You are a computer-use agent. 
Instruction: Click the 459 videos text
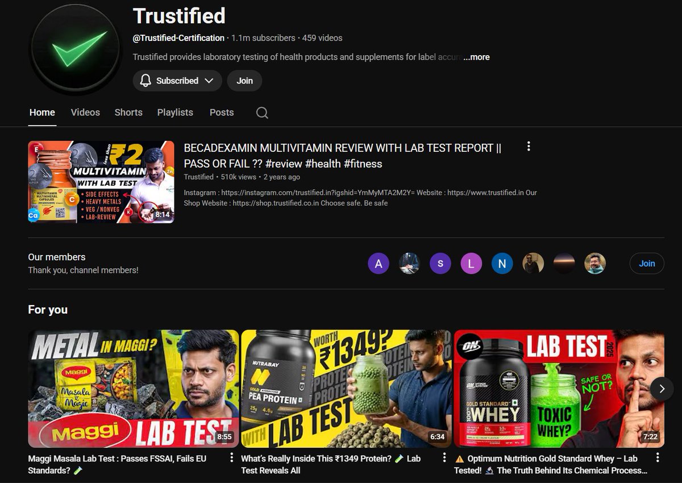click(322, 38)
